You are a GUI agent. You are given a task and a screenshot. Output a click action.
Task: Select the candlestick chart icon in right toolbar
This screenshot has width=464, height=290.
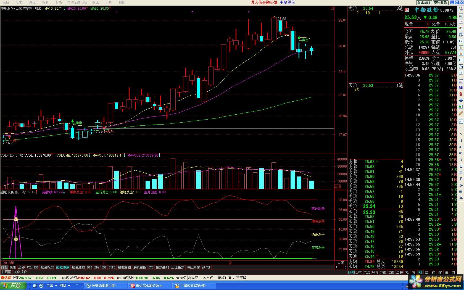coord(461,28)
